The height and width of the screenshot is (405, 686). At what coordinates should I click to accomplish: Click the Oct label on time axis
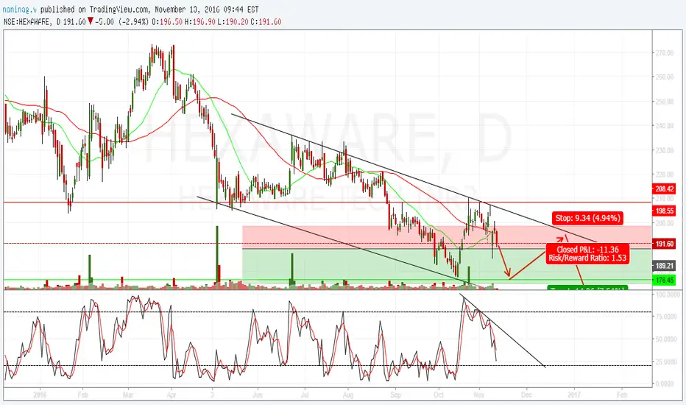pos(439,395)
